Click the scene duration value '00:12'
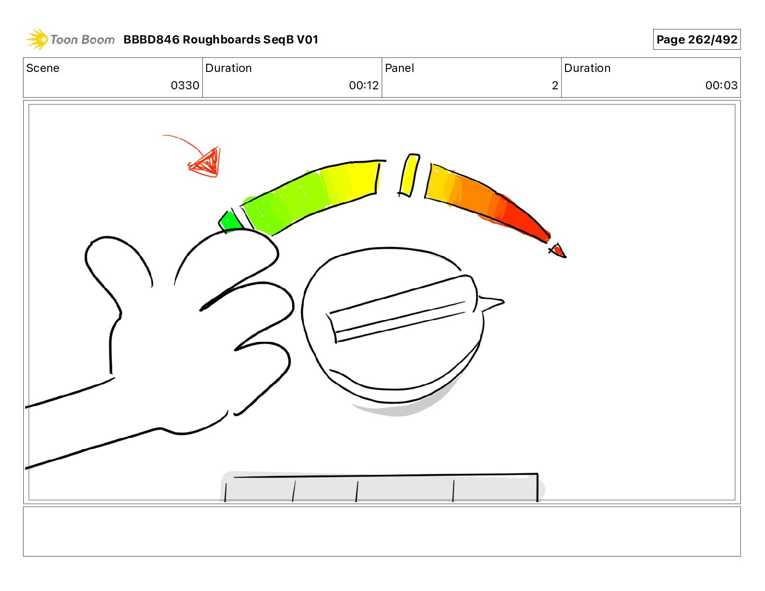This screenshot has width=765, height=591. click(x=364, y=85)
